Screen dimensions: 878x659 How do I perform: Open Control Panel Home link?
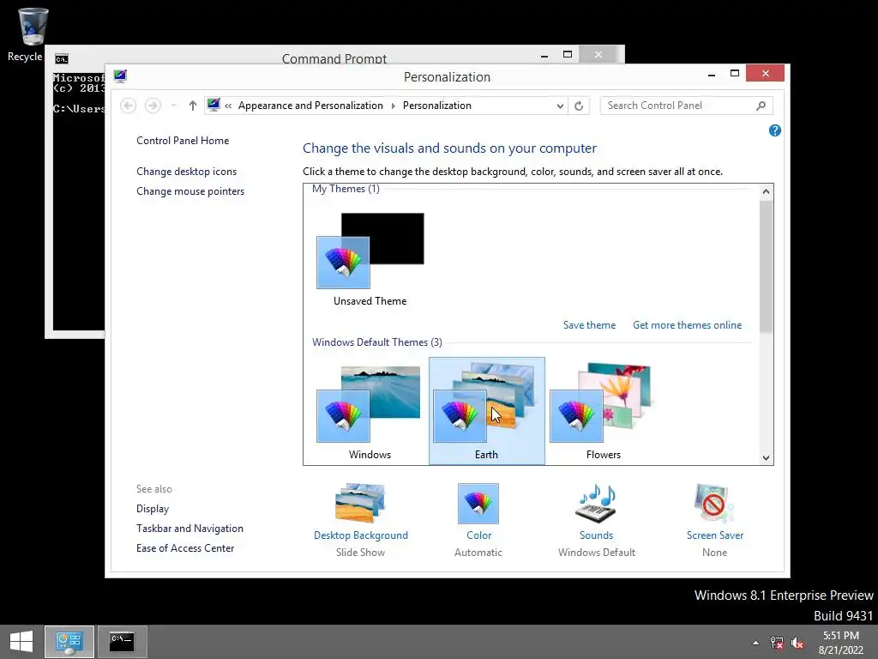coord(183,141)
